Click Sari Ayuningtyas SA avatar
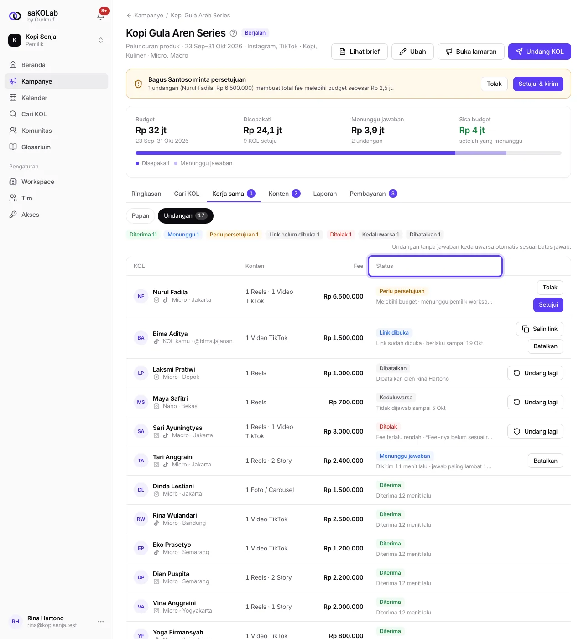Viewport: 584px width, 639px height. [x=141, y=431]
